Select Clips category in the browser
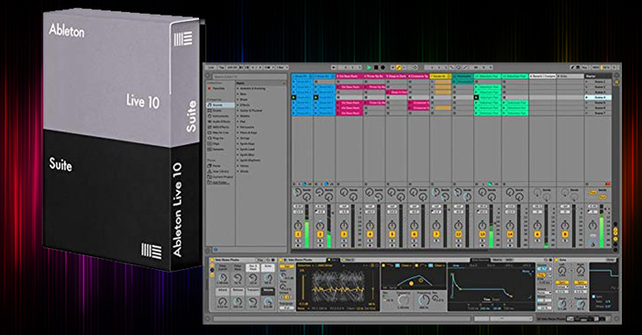Viewport: 642px width, 335px height. (220, 144)
